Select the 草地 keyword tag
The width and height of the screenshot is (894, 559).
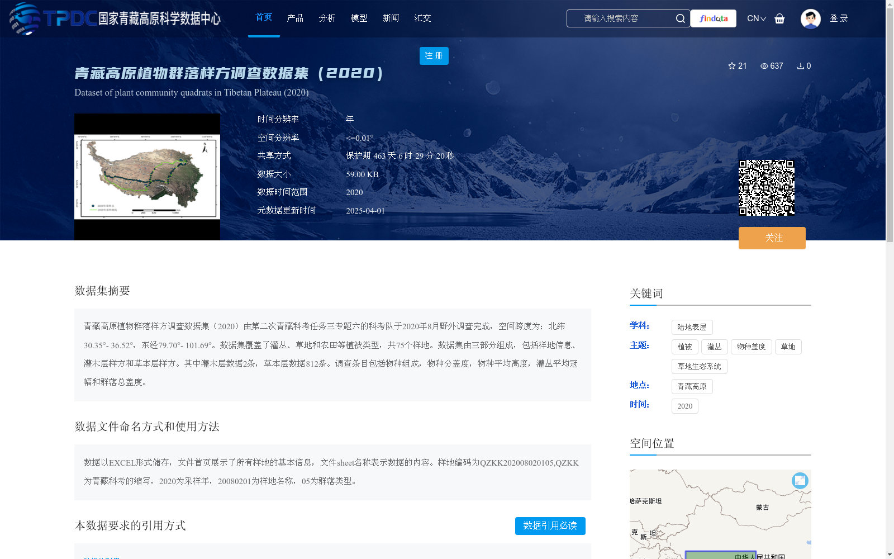click(788, 347)
